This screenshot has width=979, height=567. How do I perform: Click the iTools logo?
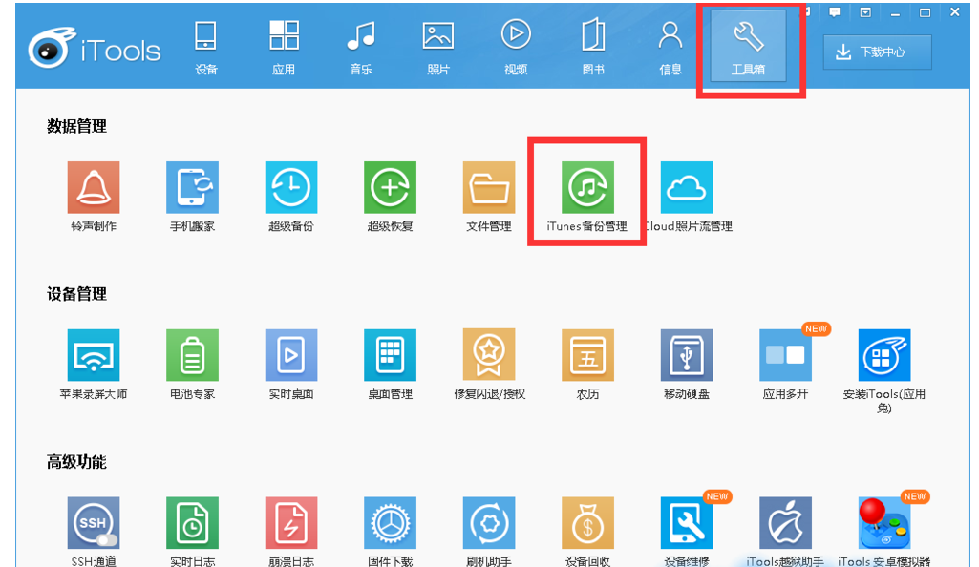click(95, 49)
